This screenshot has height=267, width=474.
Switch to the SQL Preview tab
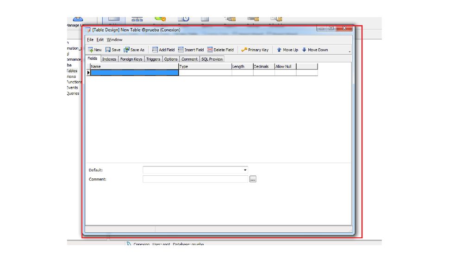[x=212, y=59]
